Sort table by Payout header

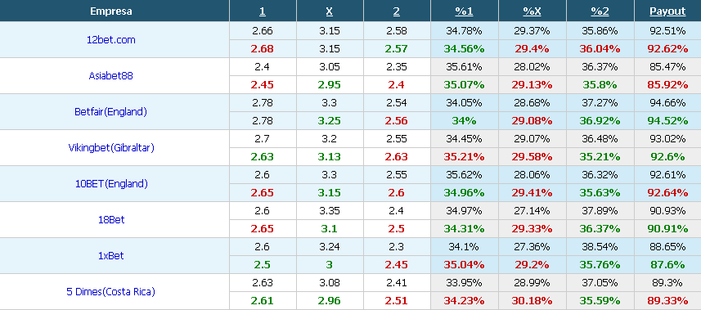pyautogui.click(x=667, y=11)
